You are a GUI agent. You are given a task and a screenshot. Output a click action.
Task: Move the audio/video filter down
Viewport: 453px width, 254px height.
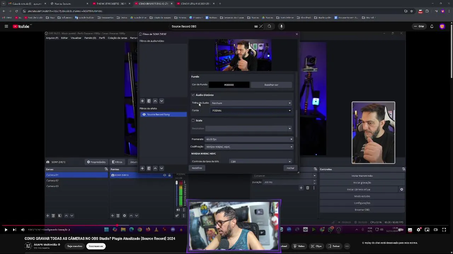[161, 101]
